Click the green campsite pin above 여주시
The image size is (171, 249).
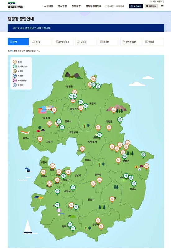(x=134, y=184)
